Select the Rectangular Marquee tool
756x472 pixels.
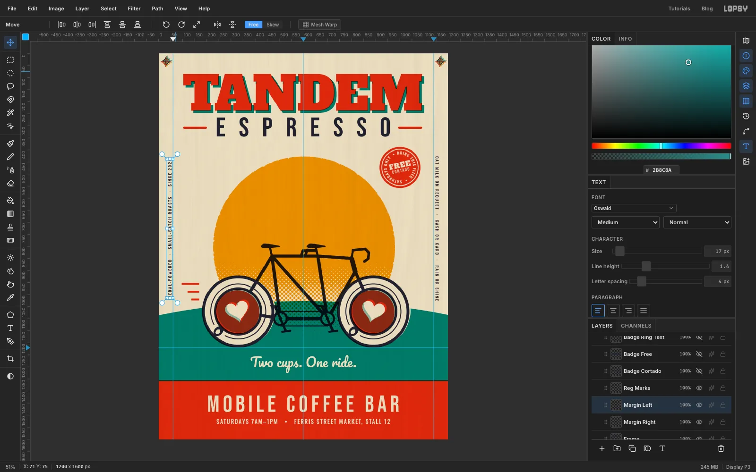coord(10,60)
